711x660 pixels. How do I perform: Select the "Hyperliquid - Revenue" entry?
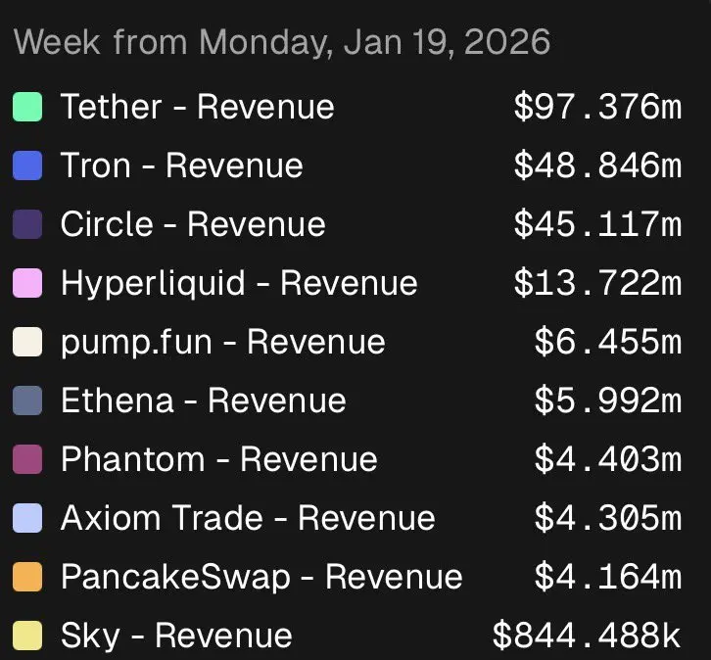(x=239, y=283)
